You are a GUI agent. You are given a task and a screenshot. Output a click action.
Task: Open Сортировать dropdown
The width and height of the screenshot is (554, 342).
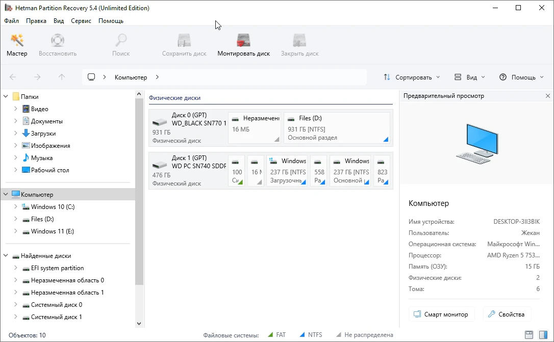pos(412,77)
